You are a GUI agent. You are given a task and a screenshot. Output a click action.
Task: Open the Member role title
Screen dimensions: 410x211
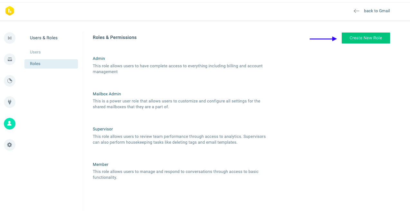click(100, 165)
